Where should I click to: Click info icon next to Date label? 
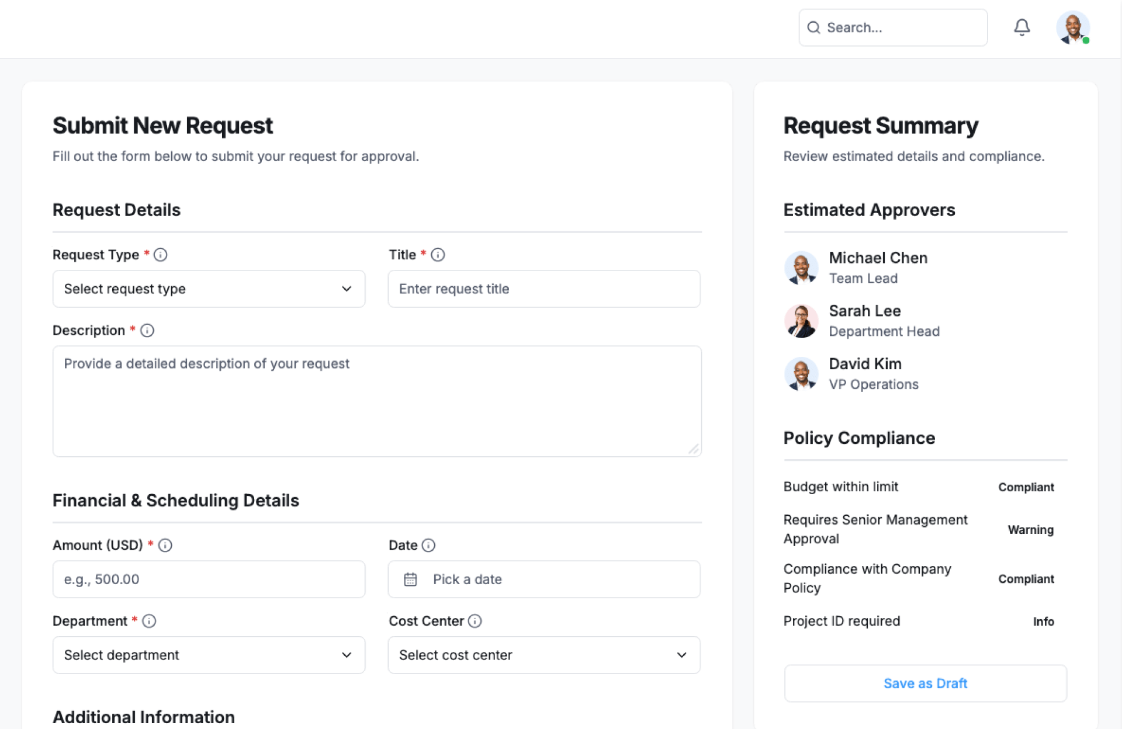(x=428, y=545)
